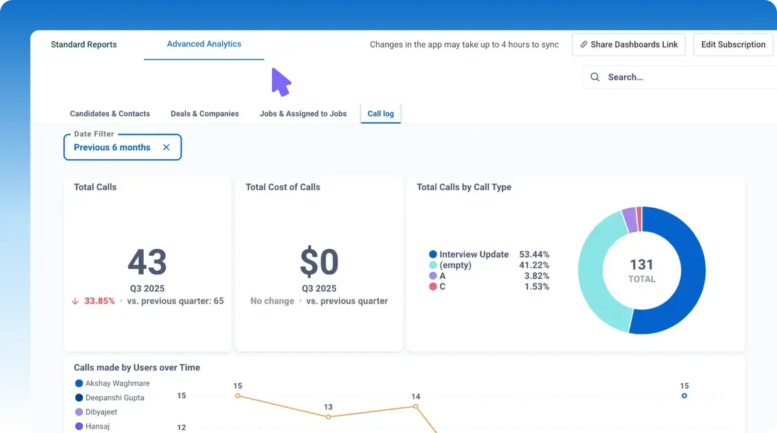Image resolution: width=777 pixels, height=433 pixels.
Task: Toggle Deepanshi Gupta legend series
Action: (109, 397)
